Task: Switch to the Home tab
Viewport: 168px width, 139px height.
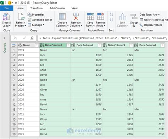Action: pyautogui.click(x=20, y=8)
